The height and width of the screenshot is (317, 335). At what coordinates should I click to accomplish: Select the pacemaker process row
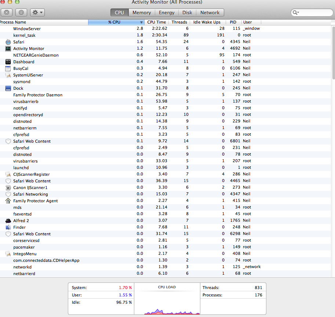coord(165,247)
